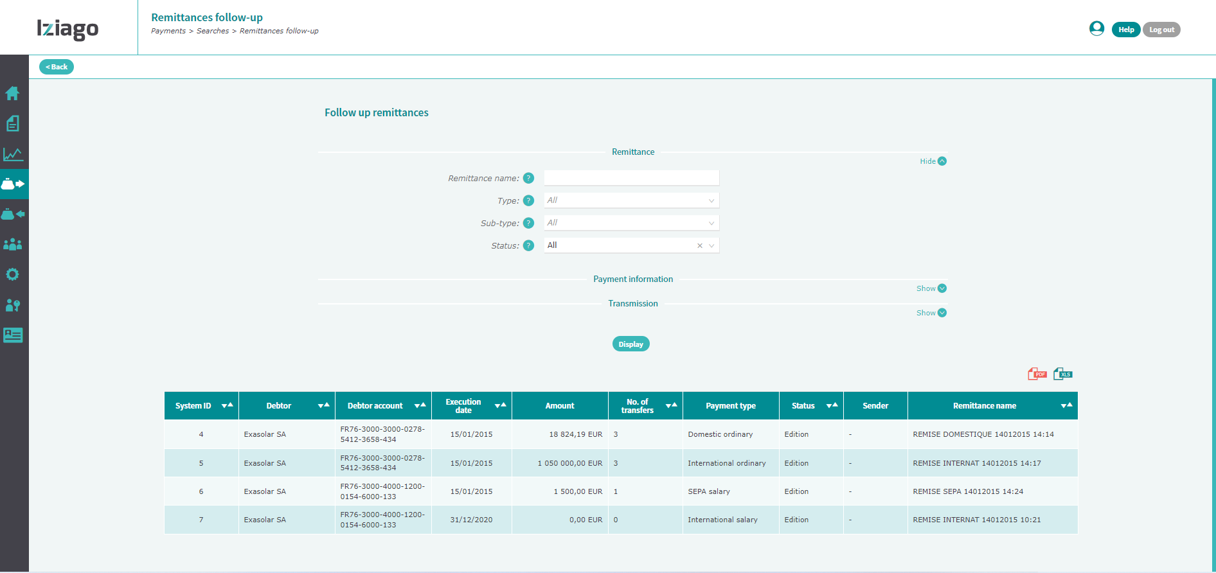Viewport: 1216px width, 573px height.
Task: Click the Iziago logo
Action: pyautogui.click(x=67, y=29)
